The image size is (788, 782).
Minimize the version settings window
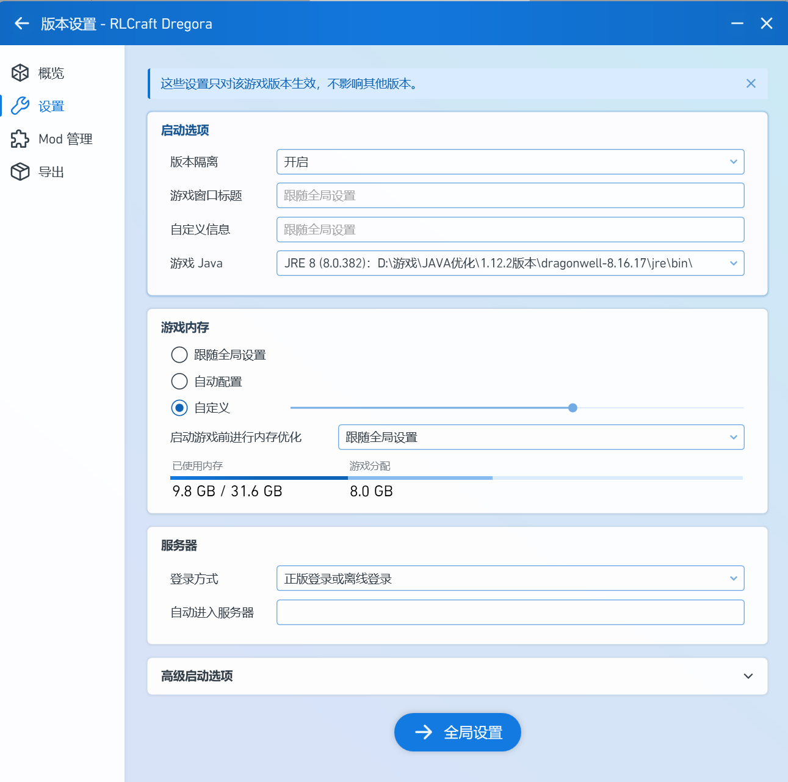point(737,23)
